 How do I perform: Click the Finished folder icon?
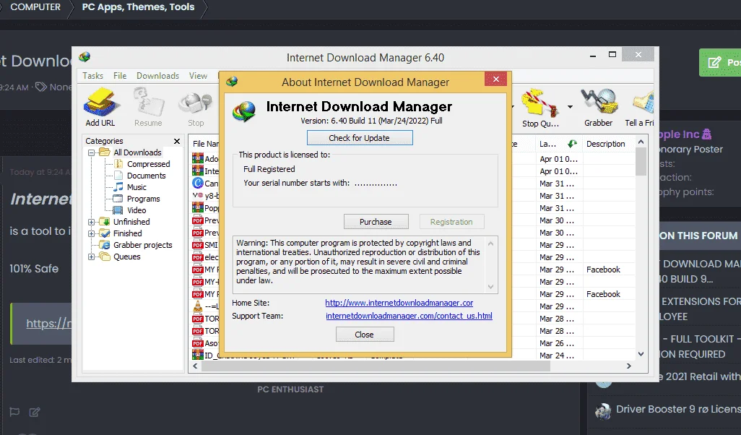click(x=105, y=233)
